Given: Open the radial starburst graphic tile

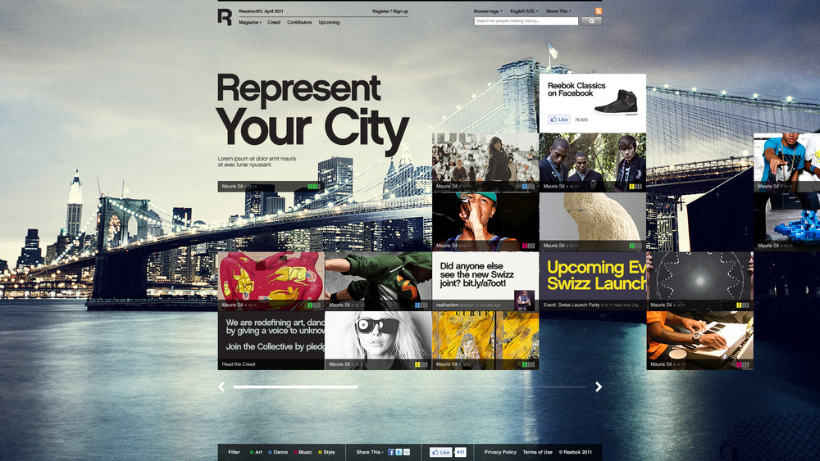Looking at the screenshot, I should pyautogui.click(x=699, y=281).
